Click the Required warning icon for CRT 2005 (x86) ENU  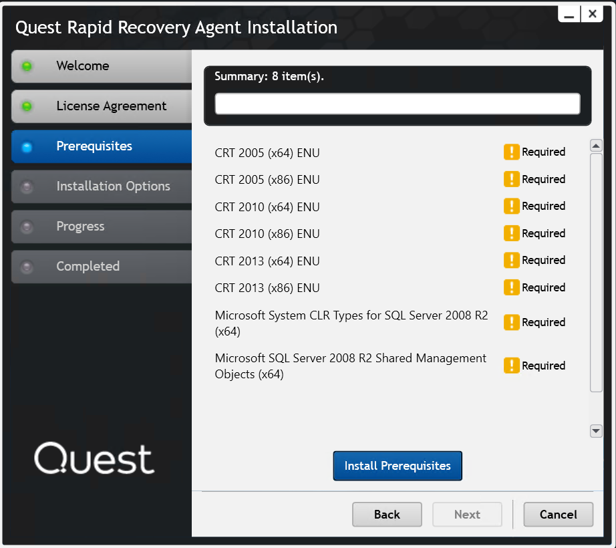511,179
